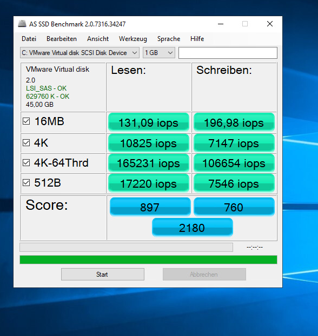Click the 2.0 firmware version text
Screen dimensions: 318x336
click(30, 80)
